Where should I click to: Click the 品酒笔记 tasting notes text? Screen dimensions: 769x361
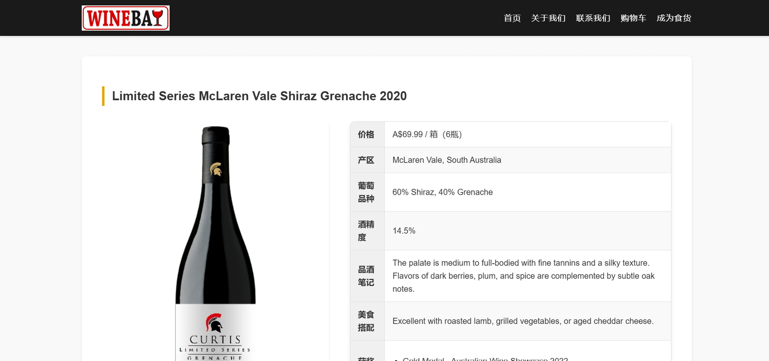pyautogui.click(x=523, y=276)
